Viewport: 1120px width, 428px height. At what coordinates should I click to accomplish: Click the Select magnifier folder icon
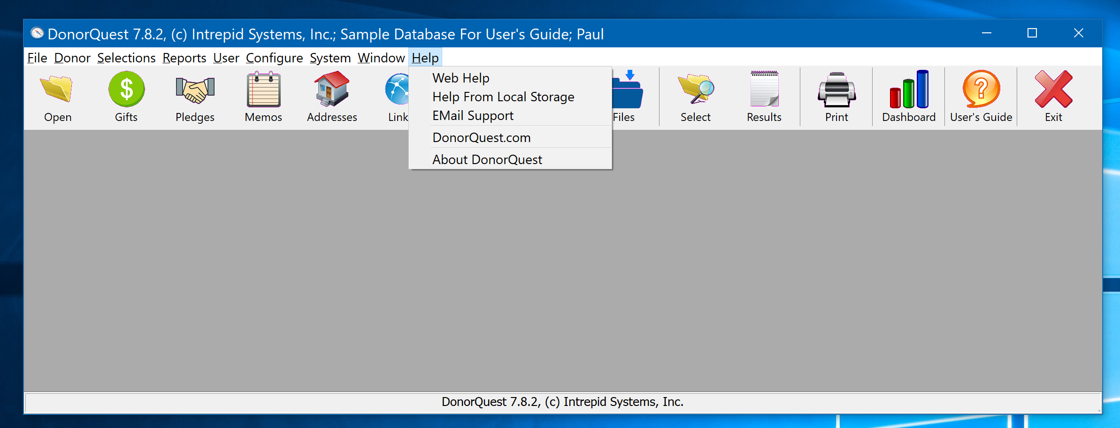pos(696,89)
